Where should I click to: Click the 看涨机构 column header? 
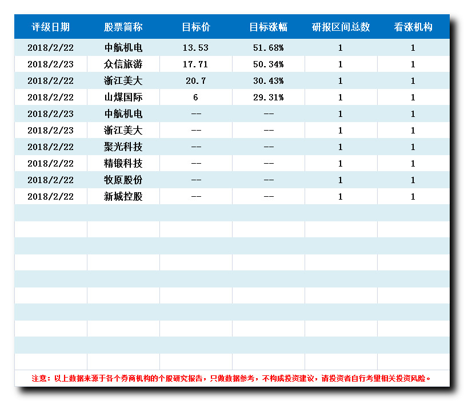click(413, 27)
